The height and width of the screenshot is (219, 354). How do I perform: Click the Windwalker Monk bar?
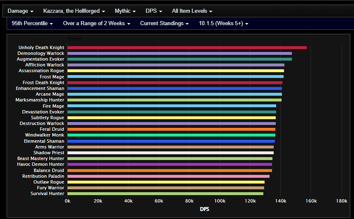pyautogui.click(x=171, y=135)
